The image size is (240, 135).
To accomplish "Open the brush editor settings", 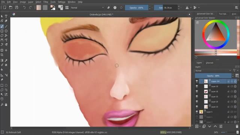I will click(x=61, y=7).
